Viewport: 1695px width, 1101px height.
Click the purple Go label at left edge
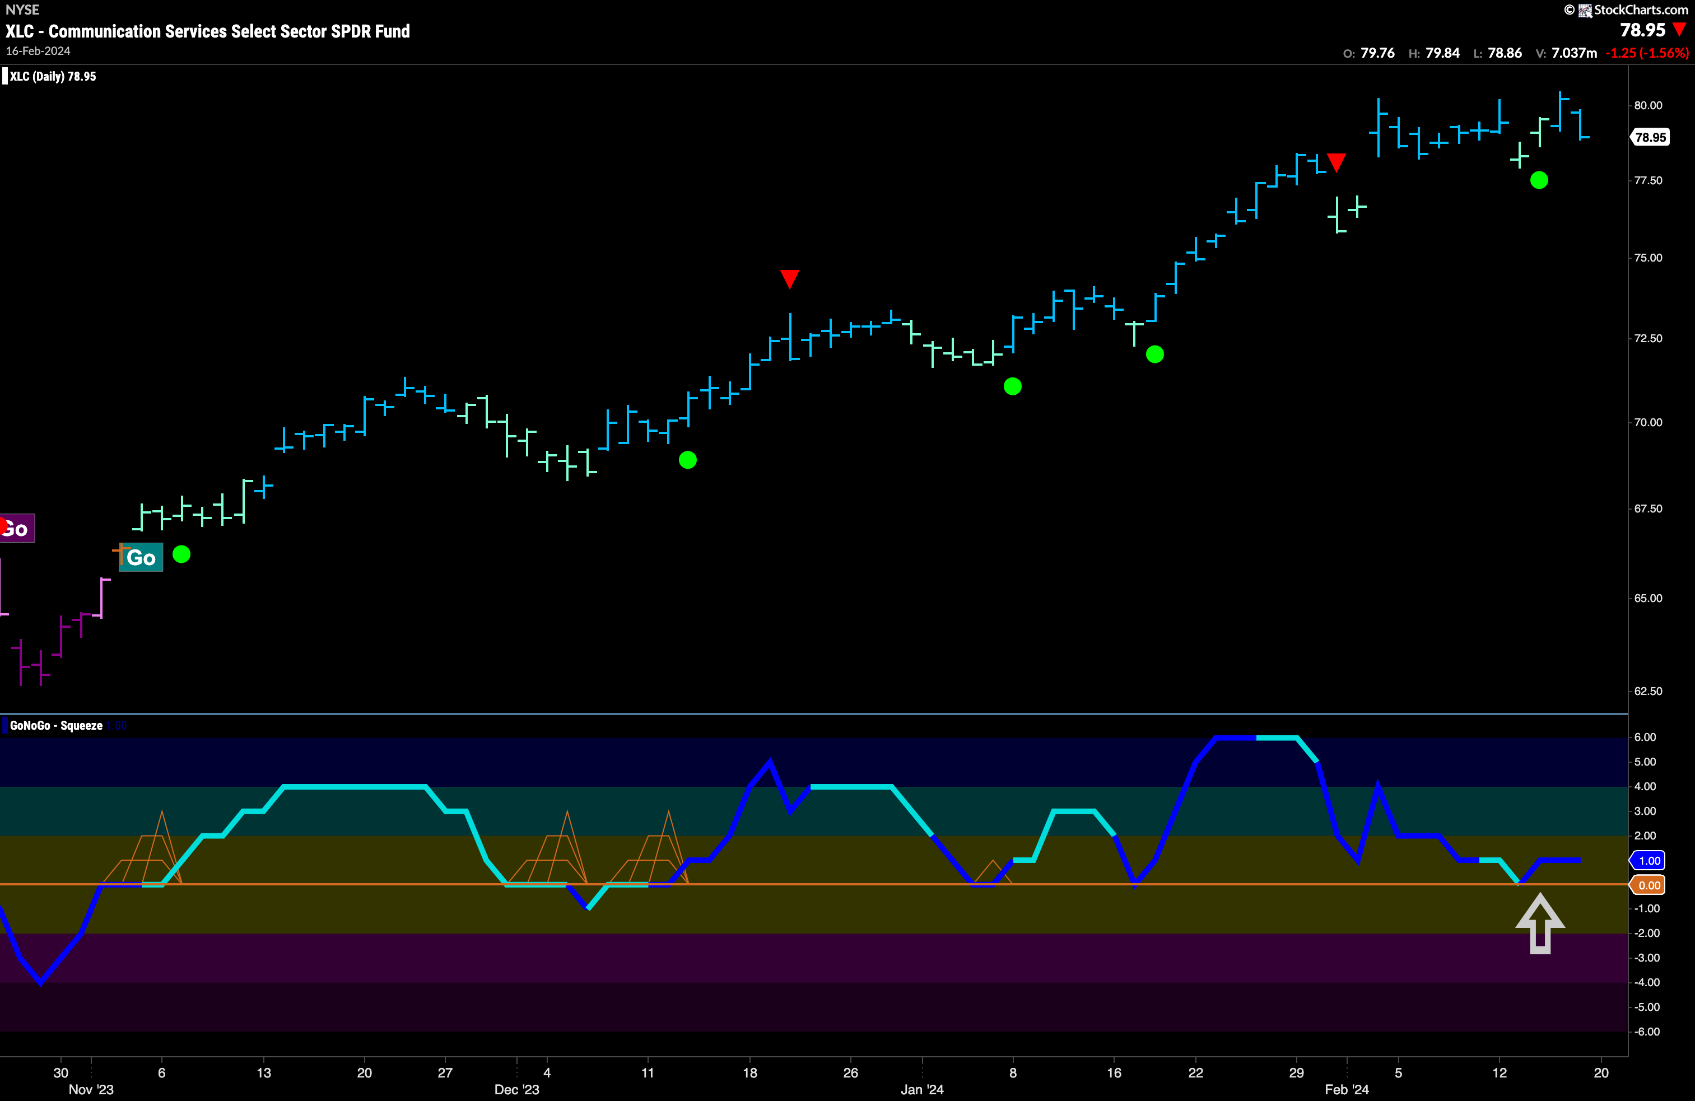point(16,529)
